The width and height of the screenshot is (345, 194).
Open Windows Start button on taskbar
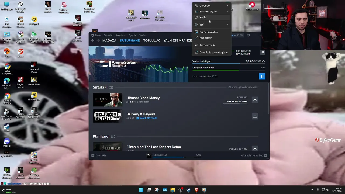click(x=141, y=190)
